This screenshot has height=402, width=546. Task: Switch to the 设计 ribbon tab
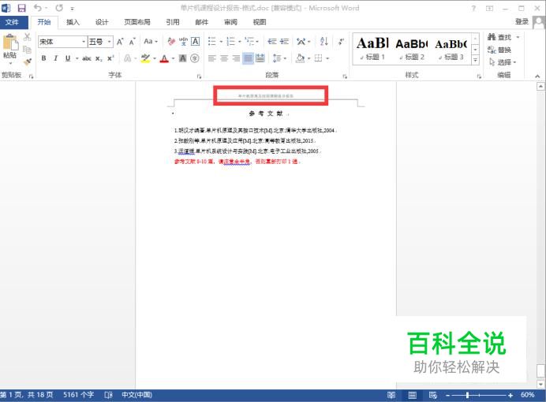(x=102, y=22)
